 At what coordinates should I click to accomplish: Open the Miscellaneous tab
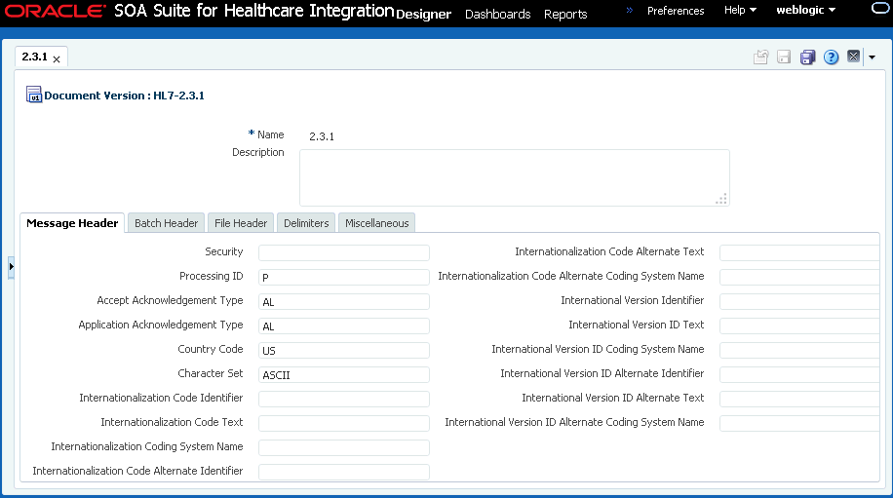377,223
